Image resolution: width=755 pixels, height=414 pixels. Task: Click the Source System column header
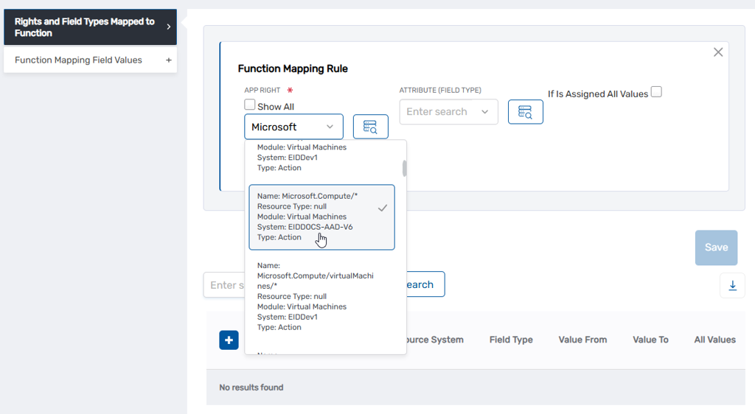tap(435, 340)
